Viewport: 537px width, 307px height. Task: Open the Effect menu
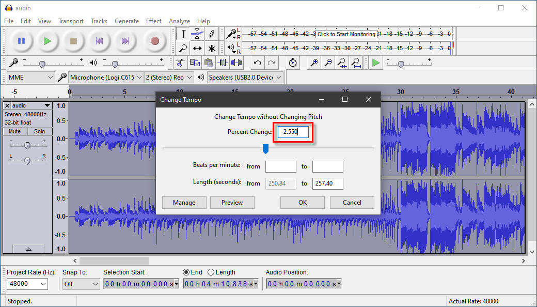click(153, 21)
